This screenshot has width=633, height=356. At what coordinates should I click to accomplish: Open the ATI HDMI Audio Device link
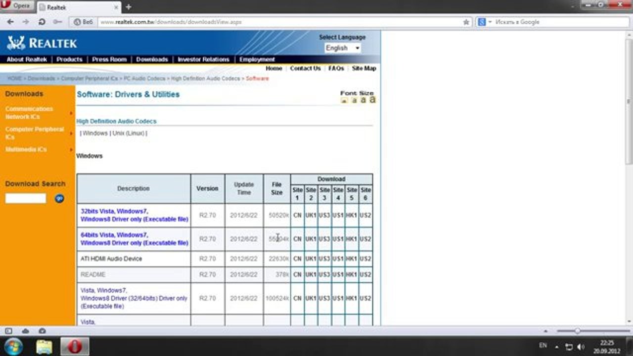point(111,259)
